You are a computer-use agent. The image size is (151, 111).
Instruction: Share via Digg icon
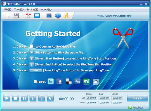tap(78, 81)
